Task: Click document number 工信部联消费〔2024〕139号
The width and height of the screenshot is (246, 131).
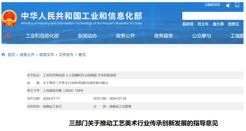Action: tap(63, 90)
